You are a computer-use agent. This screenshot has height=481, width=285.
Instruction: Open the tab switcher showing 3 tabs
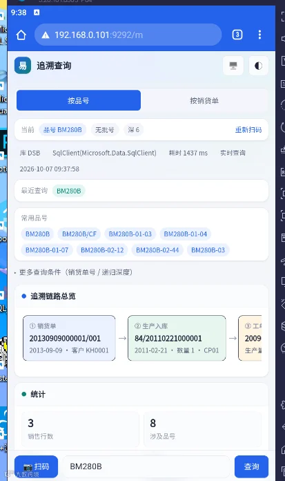[237, 35]
